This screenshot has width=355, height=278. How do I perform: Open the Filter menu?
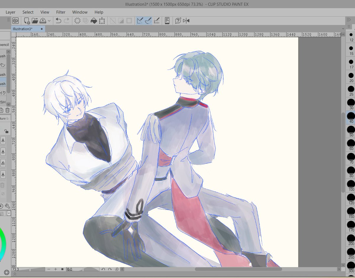pos(61,12)
